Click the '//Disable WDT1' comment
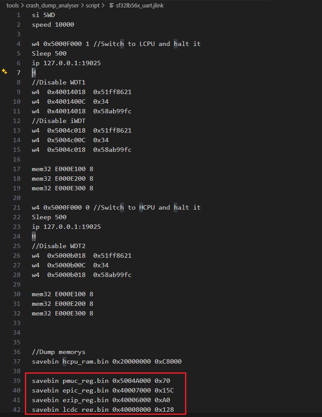 [55, 82]
